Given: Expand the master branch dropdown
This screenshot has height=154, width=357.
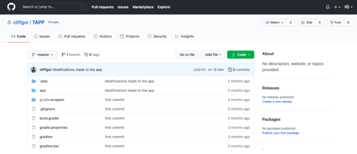Looking at the screenshot, I should (42, 55).
